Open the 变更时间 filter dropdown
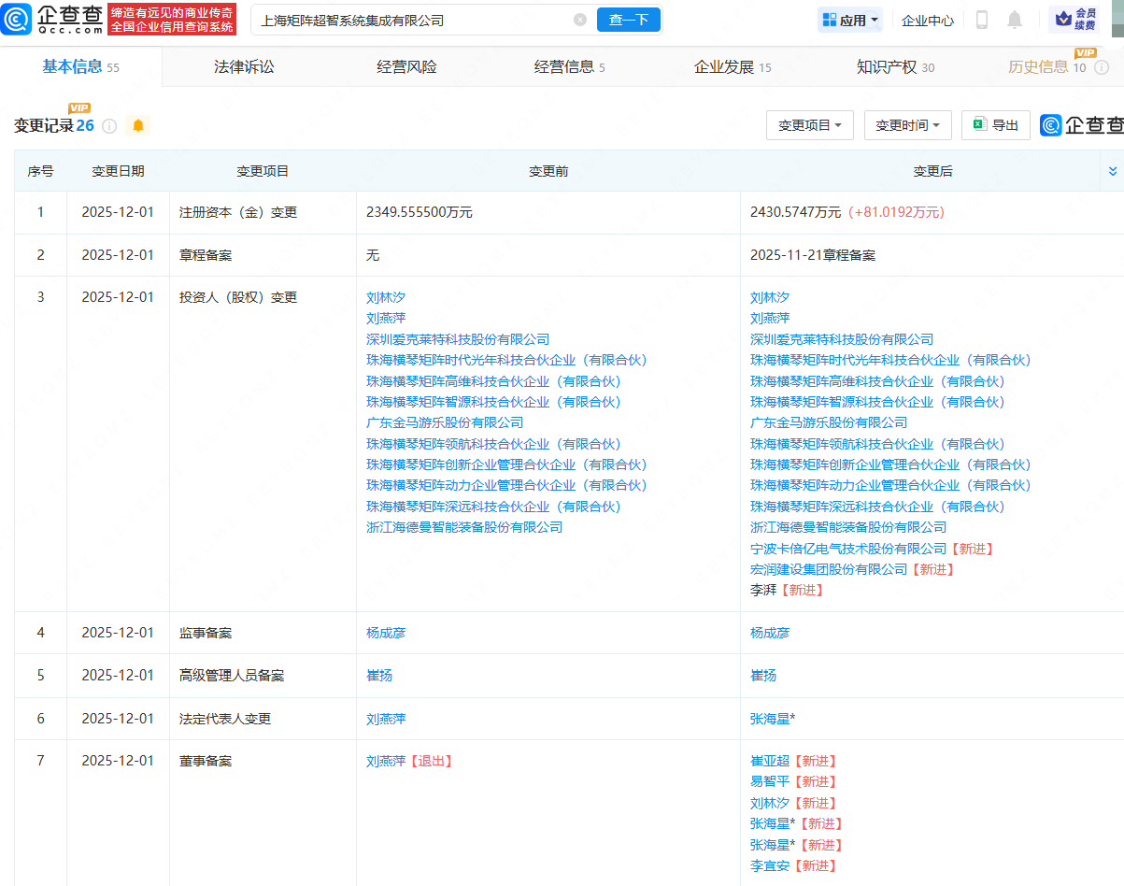 [x=907, y=125]
